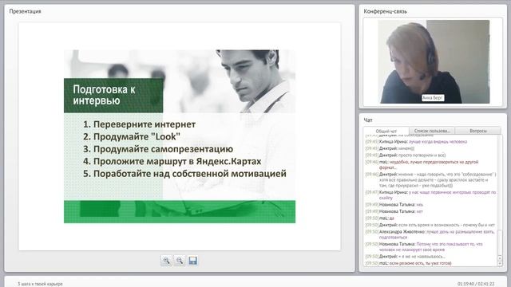
Task: Select slide line Проложите маршрут в Яндекс.Картах
Action: 172,161
